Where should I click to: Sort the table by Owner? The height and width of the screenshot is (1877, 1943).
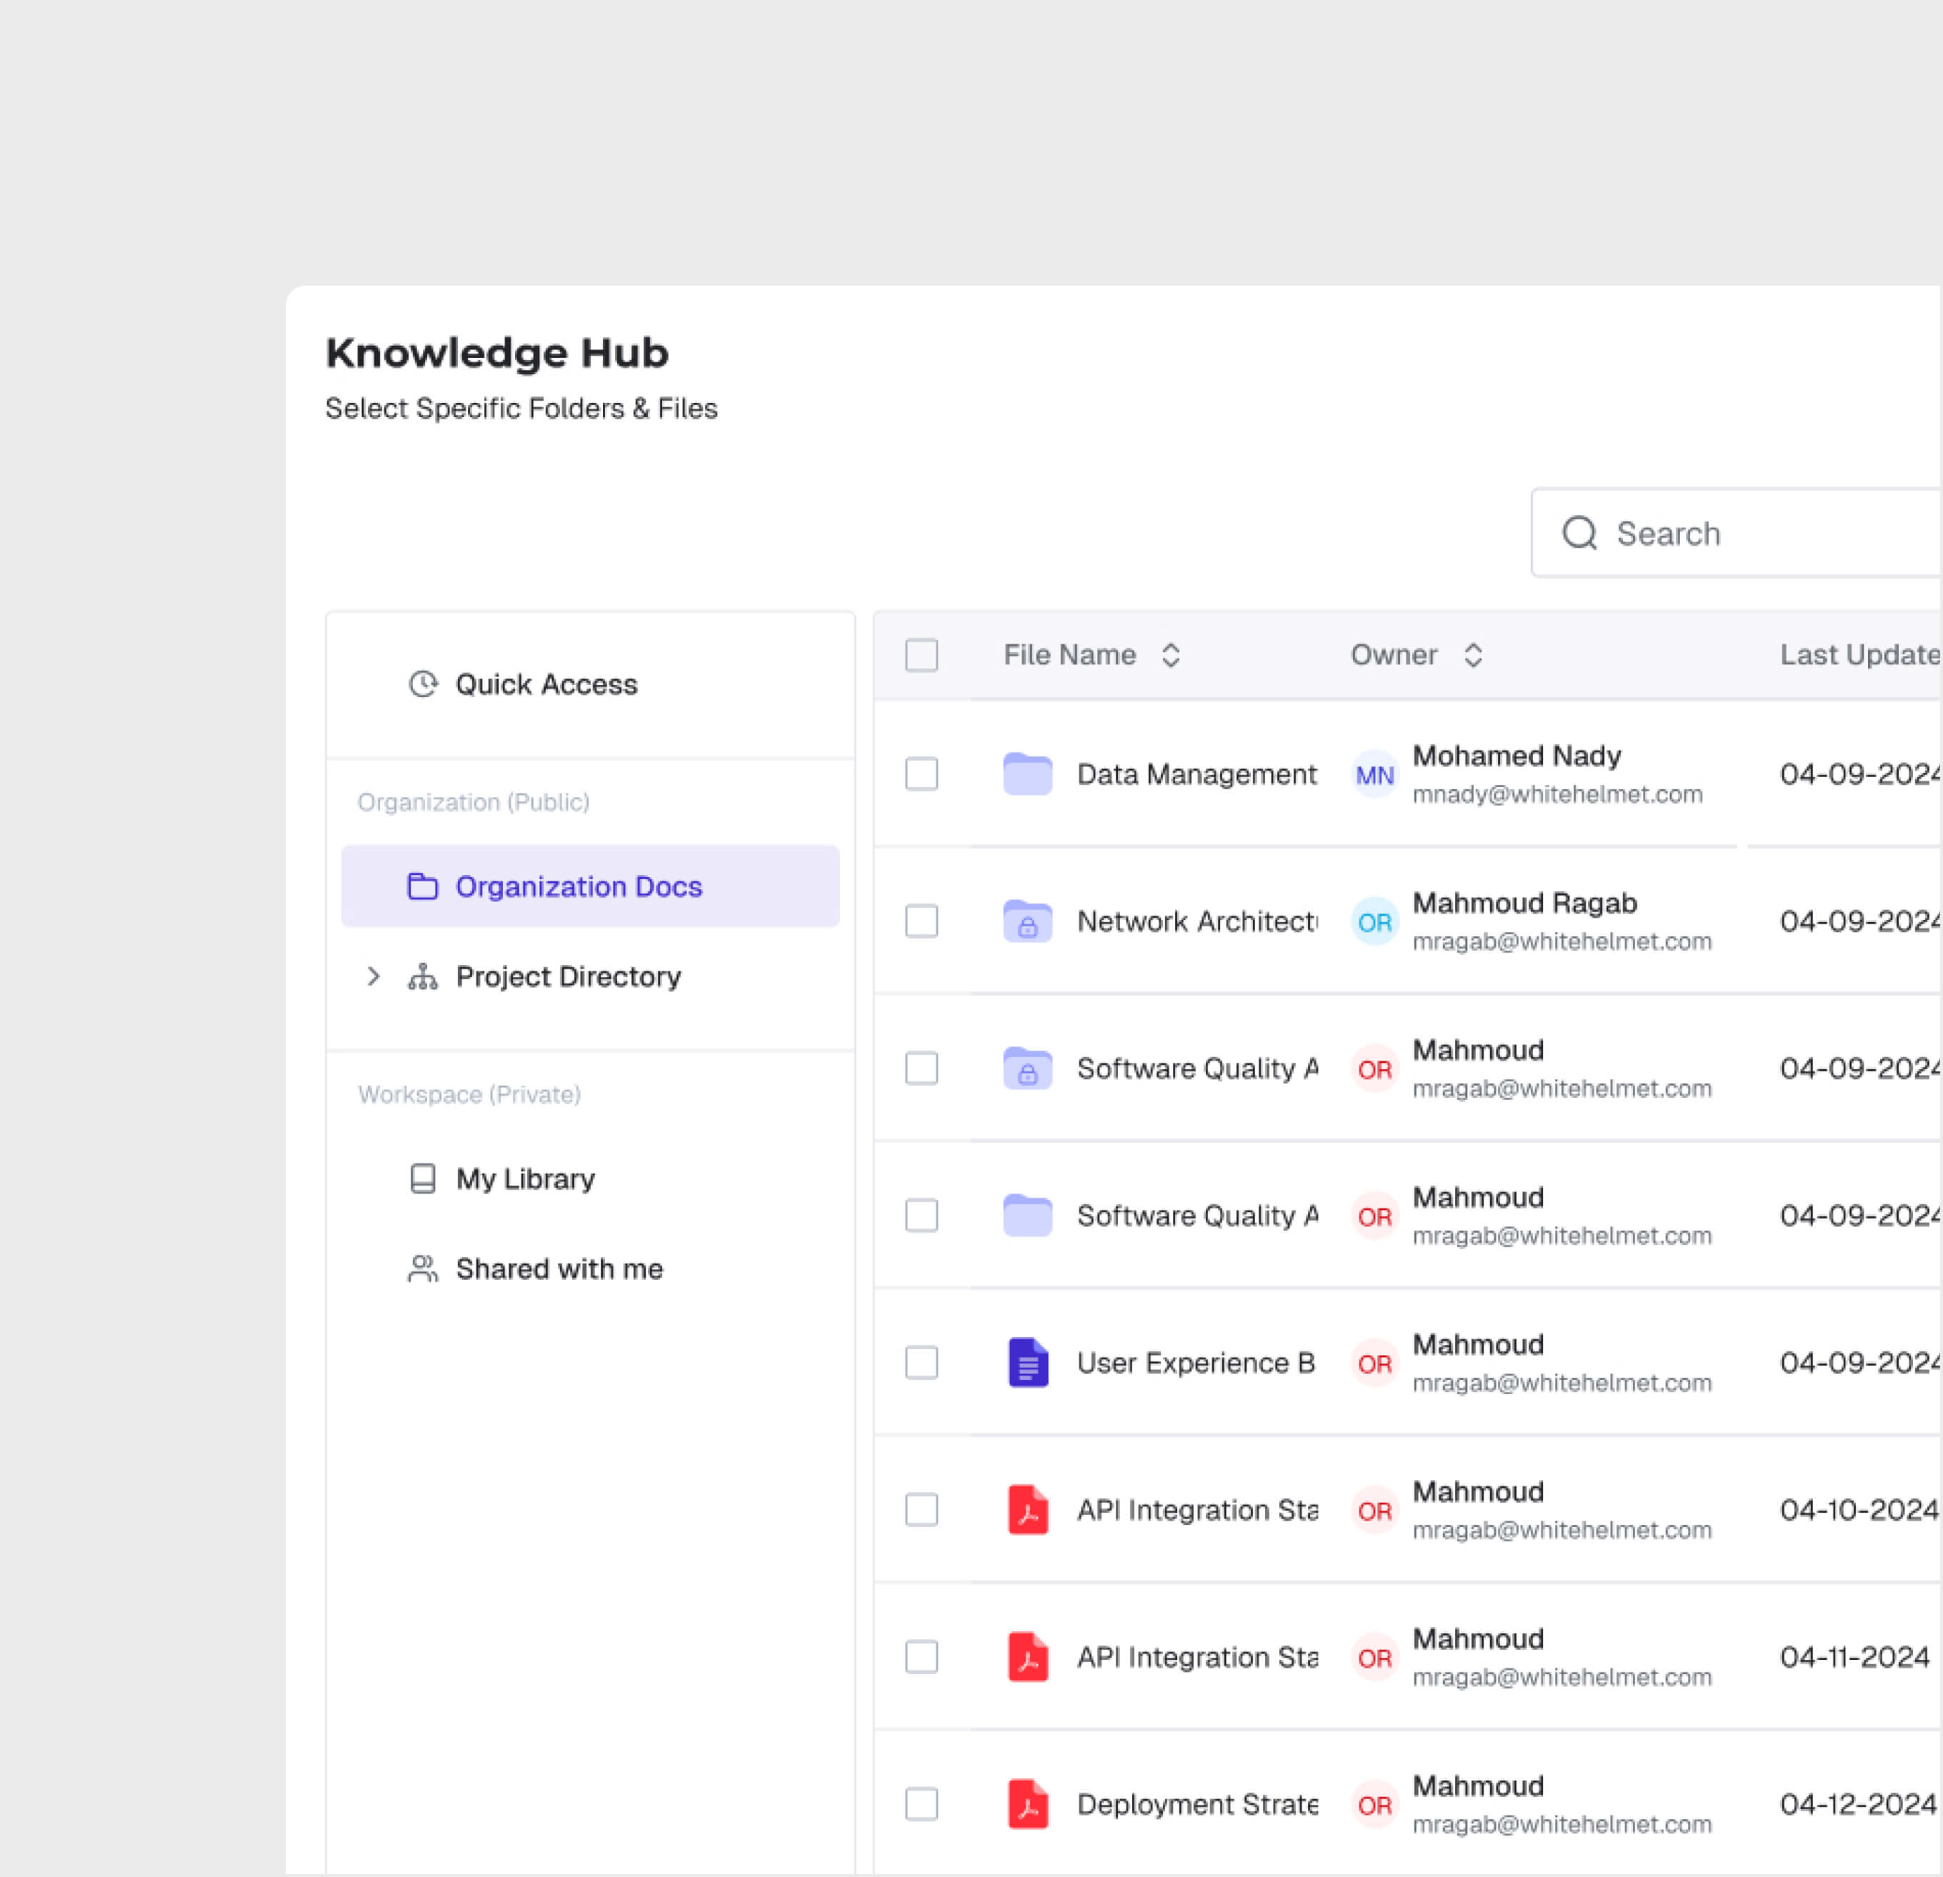(x=1474, y=655)
